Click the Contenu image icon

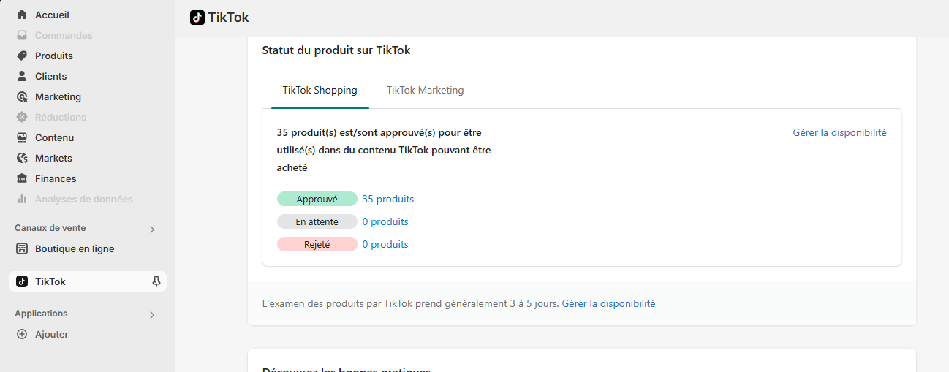point(22,137)
